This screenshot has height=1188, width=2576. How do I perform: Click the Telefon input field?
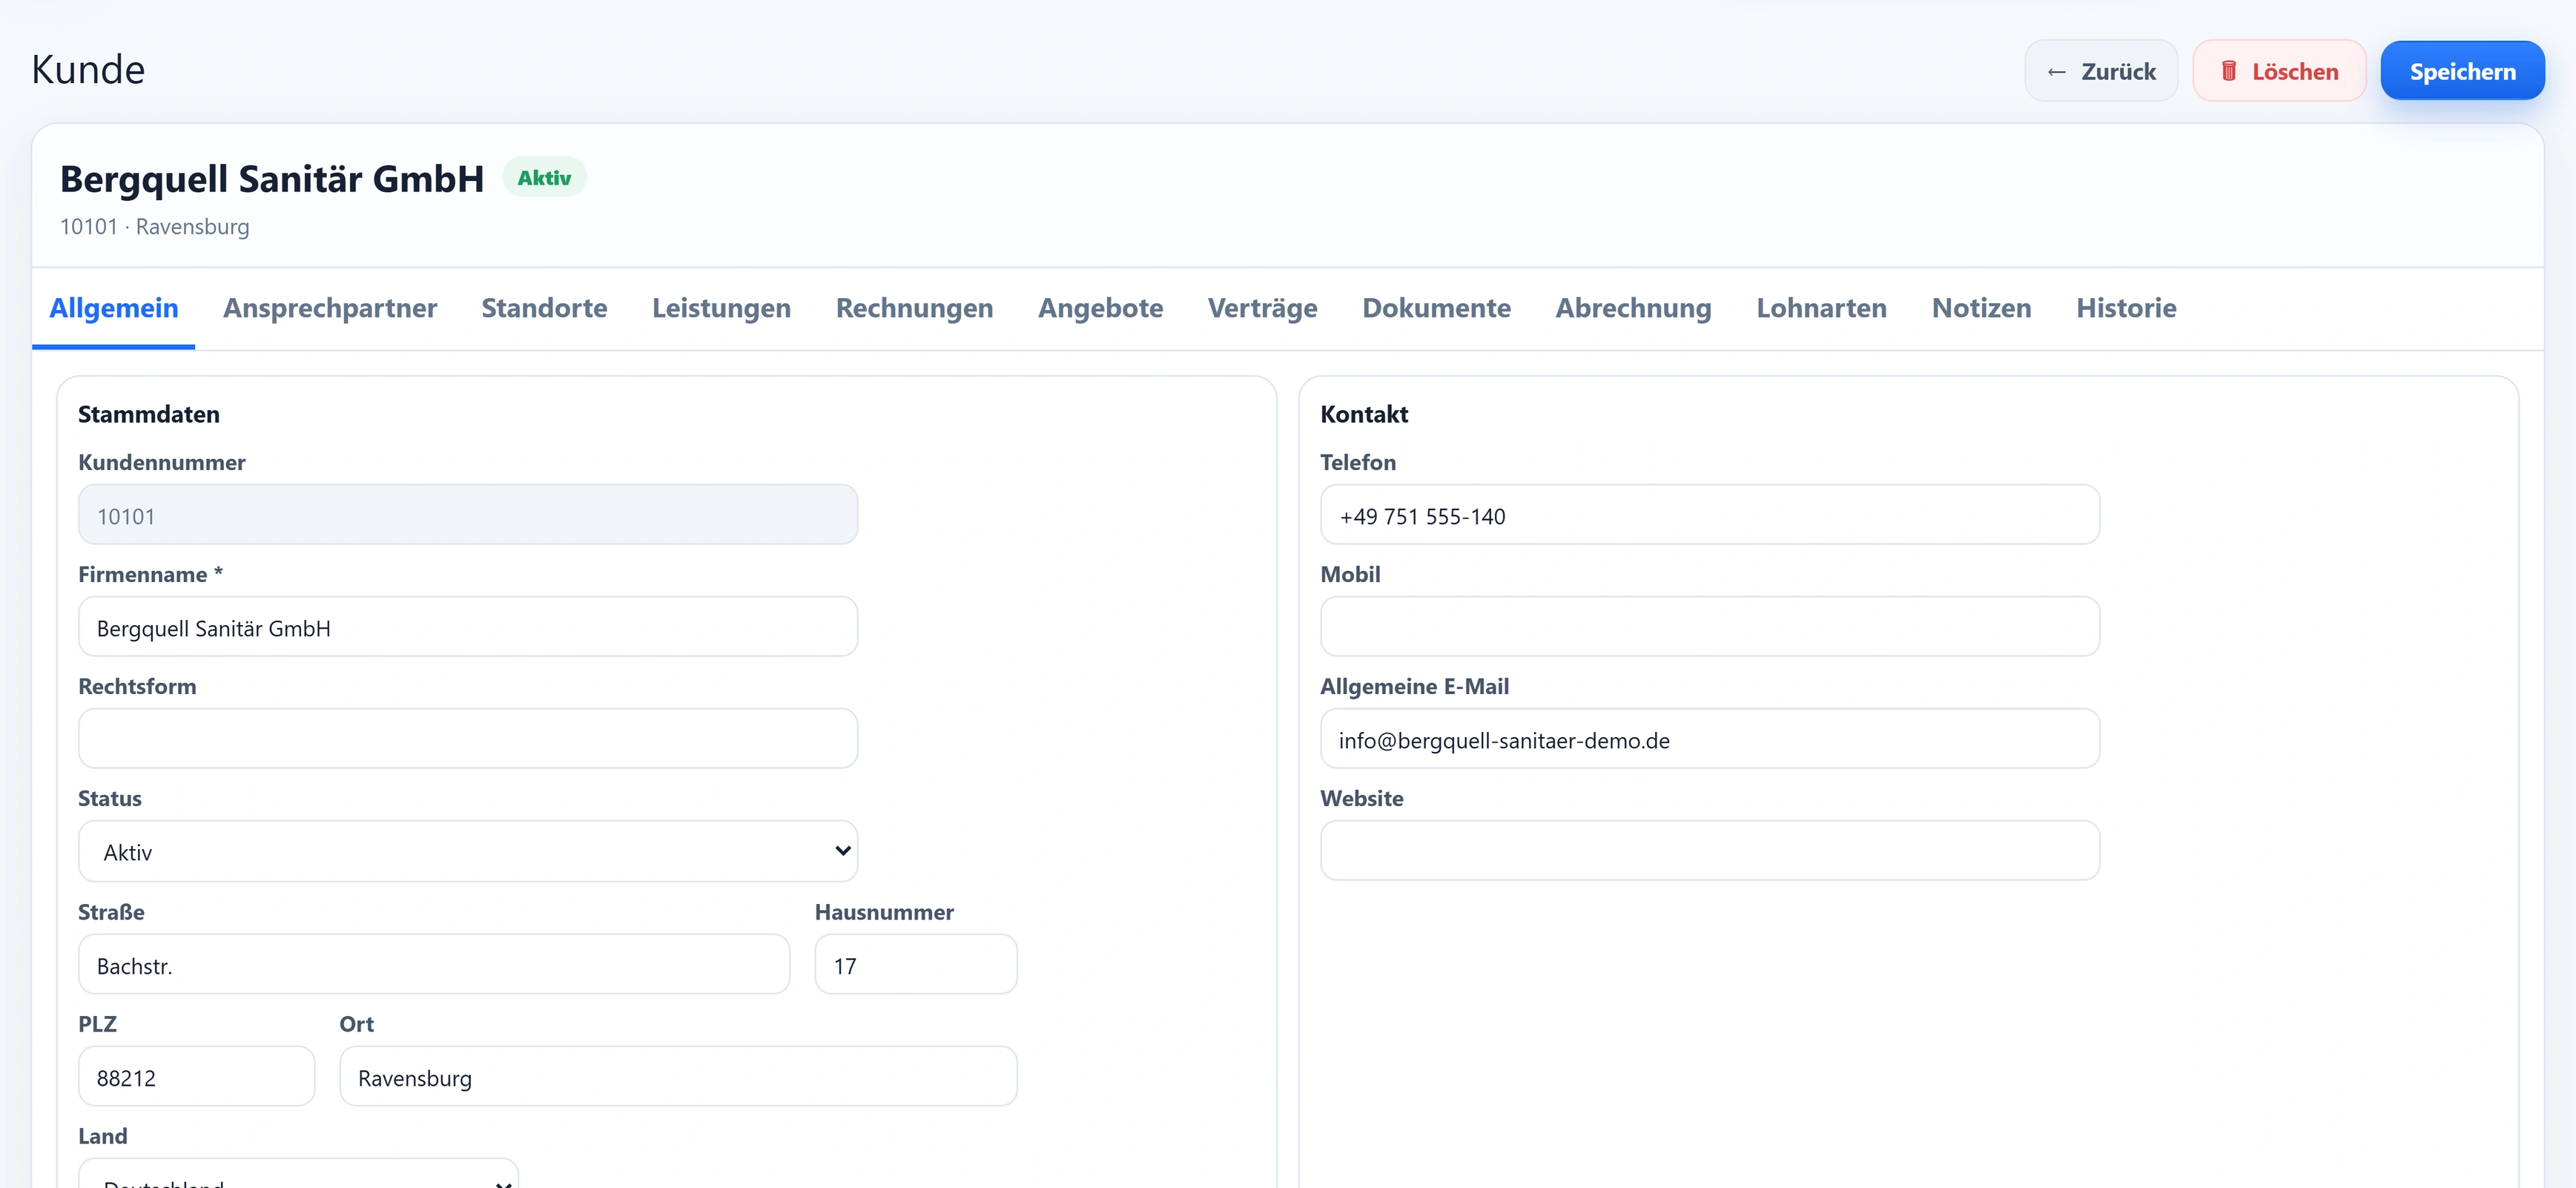1710,515
